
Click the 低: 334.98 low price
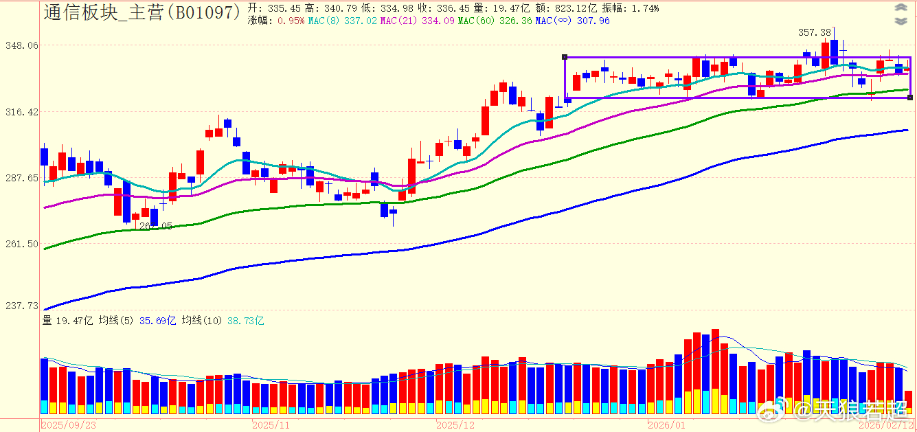pos(389,8)
